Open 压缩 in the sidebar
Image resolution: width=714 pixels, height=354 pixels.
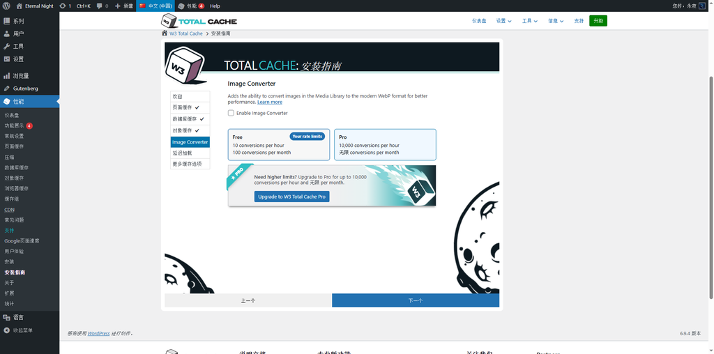9,157
